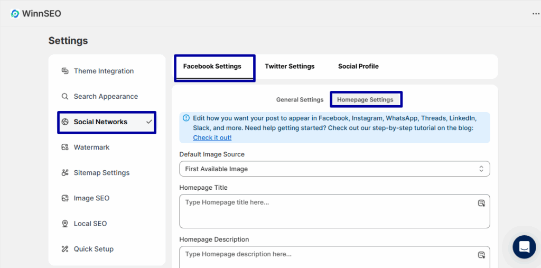
Task: Click the Search Appearance magnifier icon
Action: tap(65, 96)
